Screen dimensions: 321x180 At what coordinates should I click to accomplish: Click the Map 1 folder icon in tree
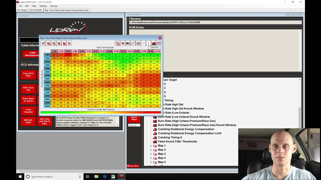(x=155, y=146)
